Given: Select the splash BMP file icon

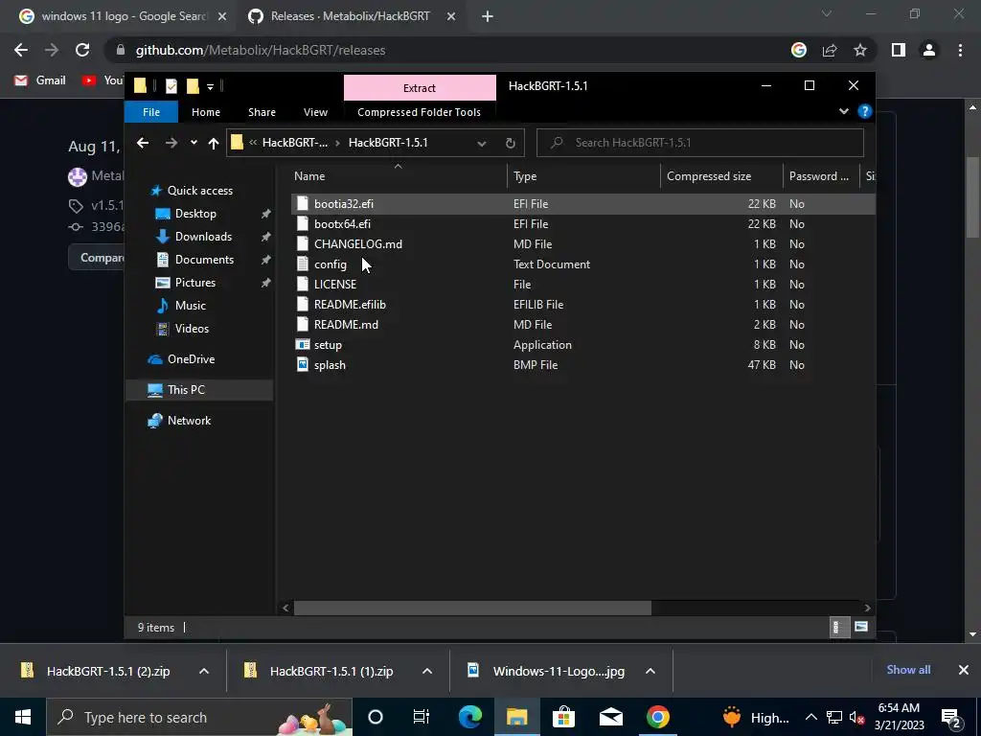Looking at the screenshot, I should (x=303, y=365).
